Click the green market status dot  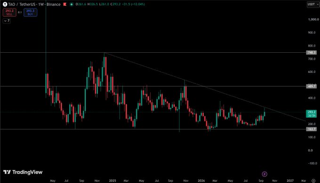(72, 4)
